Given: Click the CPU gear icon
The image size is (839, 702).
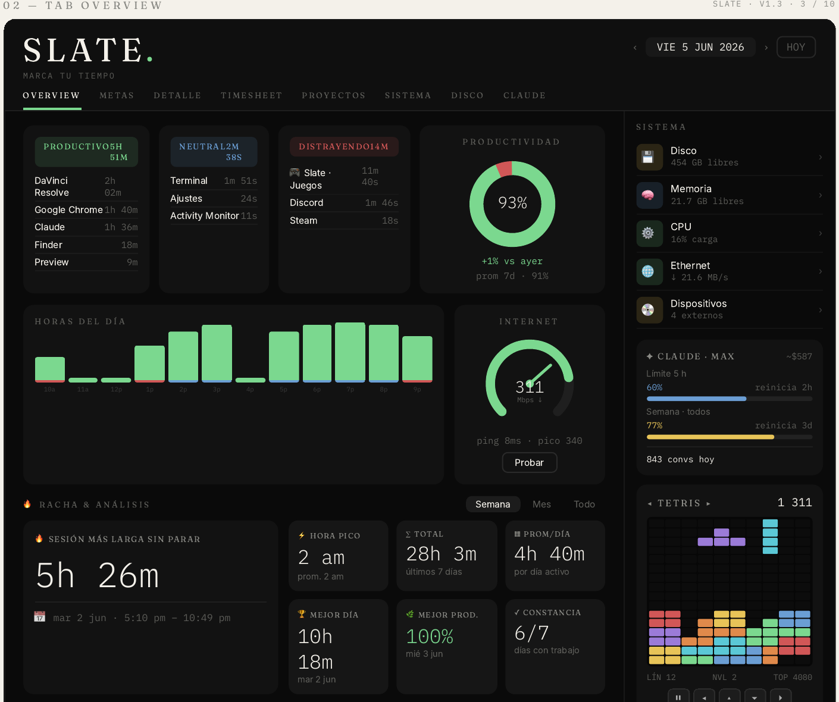Looking at the screenshot, I should (649, 233).
